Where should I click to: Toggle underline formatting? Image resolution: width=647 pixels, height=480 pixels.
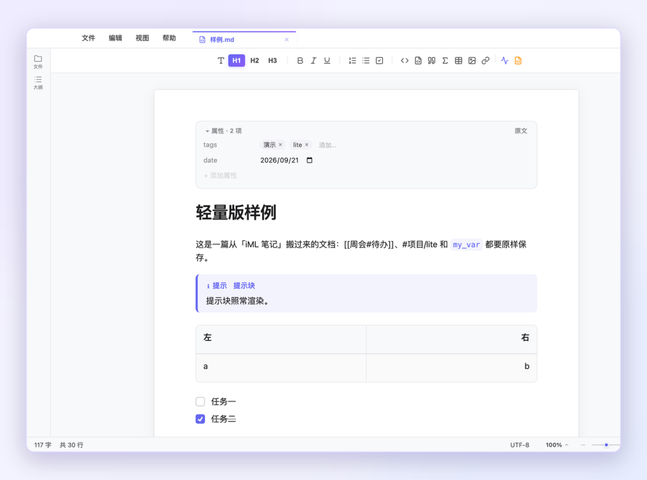point(327,61)
